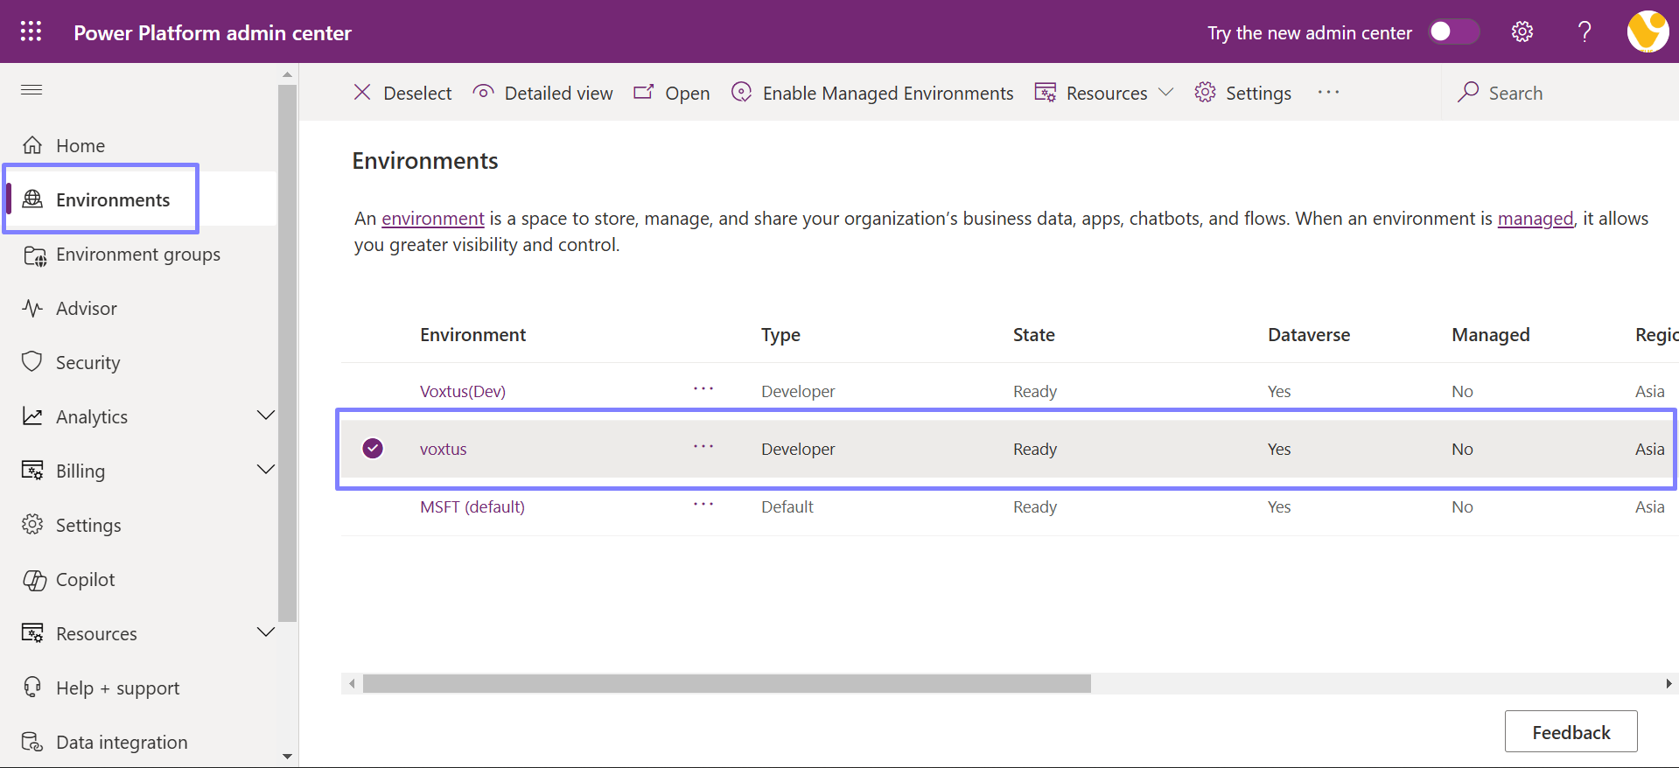This screenshot has height=768, width=1679.
Task: Sort by Environment column header
Action: pyautogui.click(x=472, y=334)
